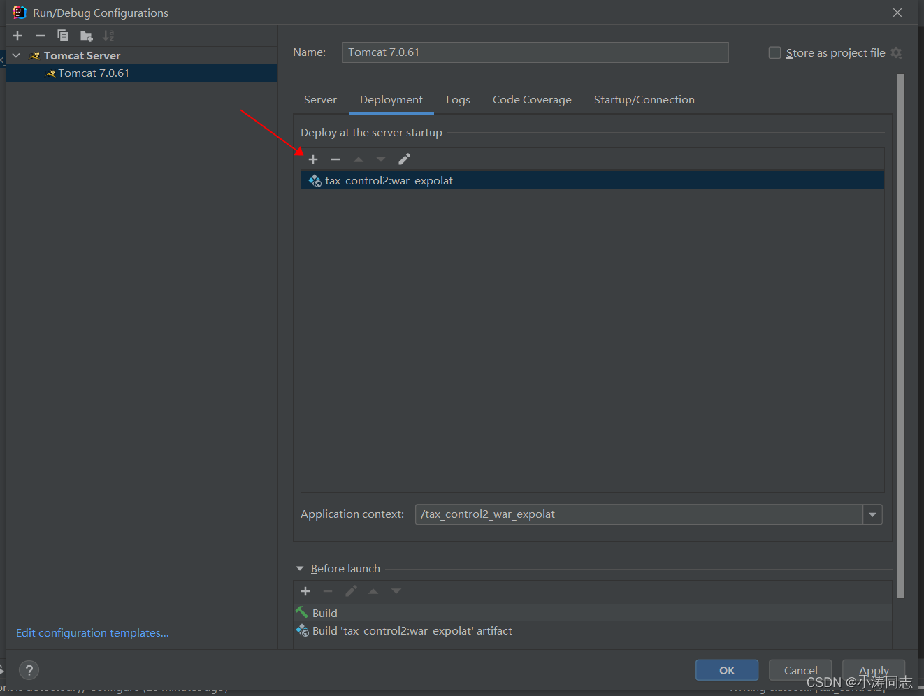The image size is (924, 696).
Task: Move deployment artifact up
Action: click(x=359, y=159)
